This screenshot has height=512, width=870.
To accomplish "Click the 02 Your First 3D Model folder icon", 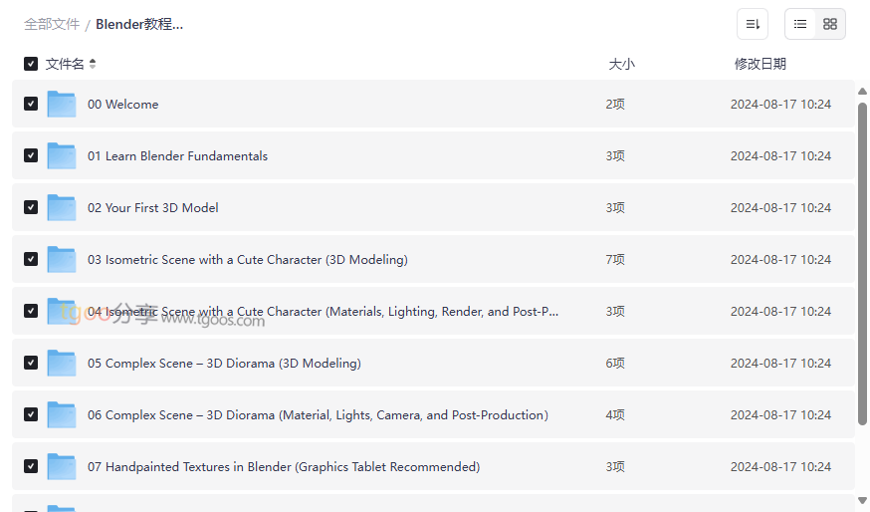I will [x=62, y=207].
